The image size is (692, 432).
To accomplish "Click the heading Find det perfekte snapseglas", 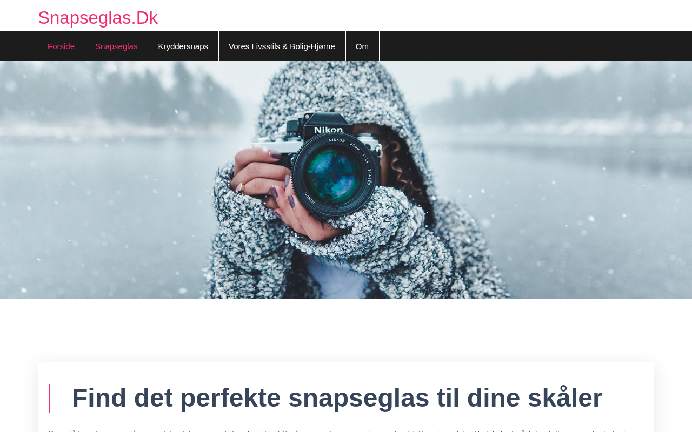I will pyautogui.click(x=337, y=398).
